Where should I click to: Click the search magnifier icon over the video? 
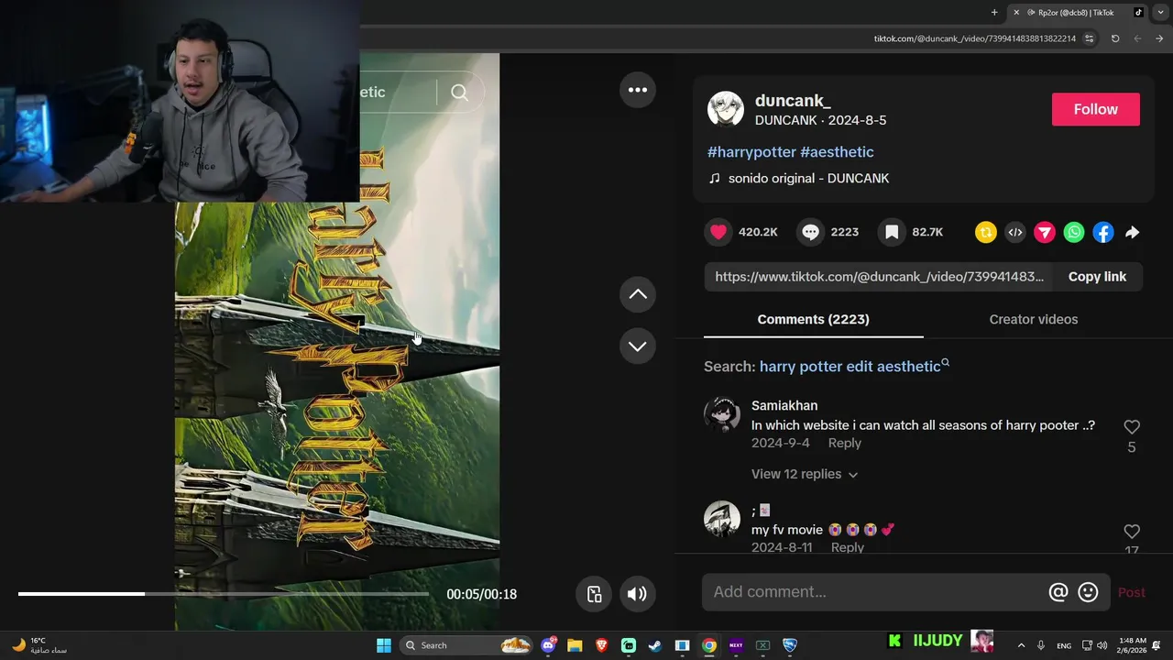click(459, 92)
